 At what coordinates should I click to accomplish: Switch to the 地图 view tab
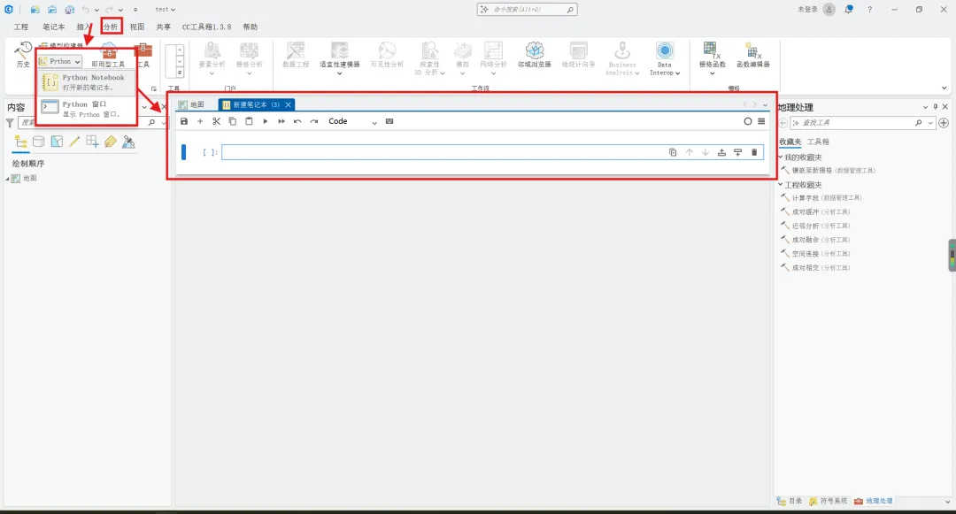[191, 104]
